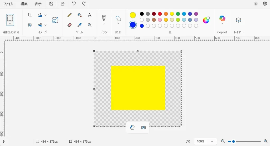Select the Pencil tool
The height and width of the screenshot is (146, 270).
click(69, 15)
